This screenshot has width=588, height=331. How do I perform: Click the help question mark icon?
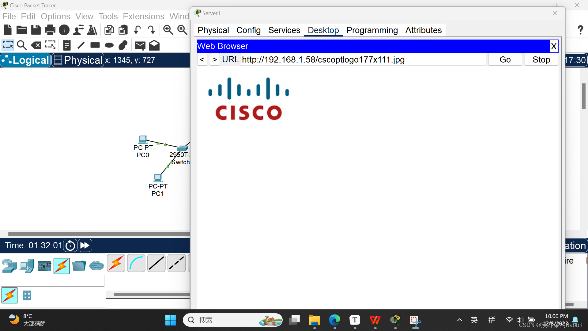[580, 30]
